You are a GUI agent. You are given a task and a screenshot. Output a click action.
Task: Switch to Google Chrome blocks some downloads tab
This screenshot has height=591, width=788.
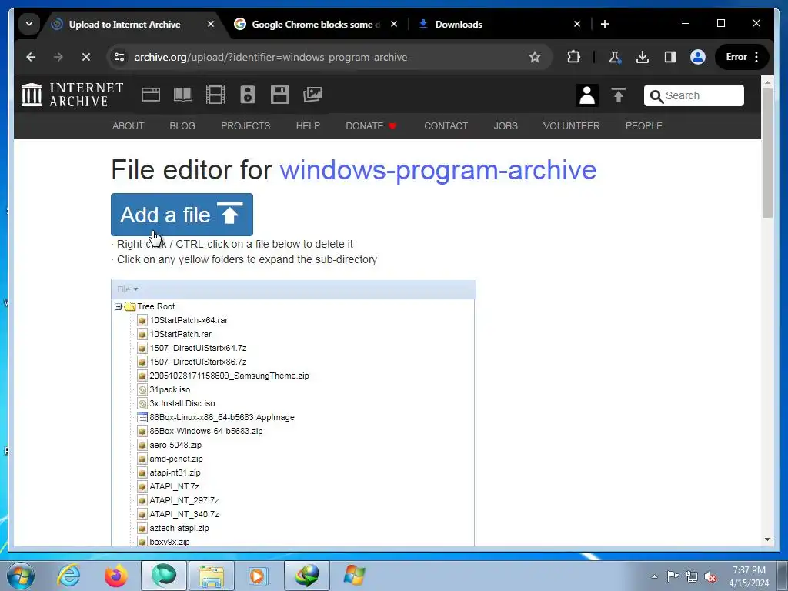click(316, 24)
